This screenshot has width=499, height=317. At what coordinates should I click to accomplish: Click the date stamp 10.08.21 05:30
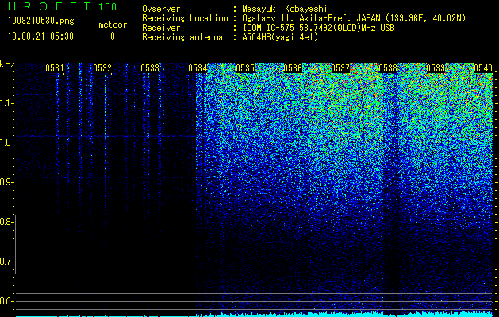coord(40,36)
